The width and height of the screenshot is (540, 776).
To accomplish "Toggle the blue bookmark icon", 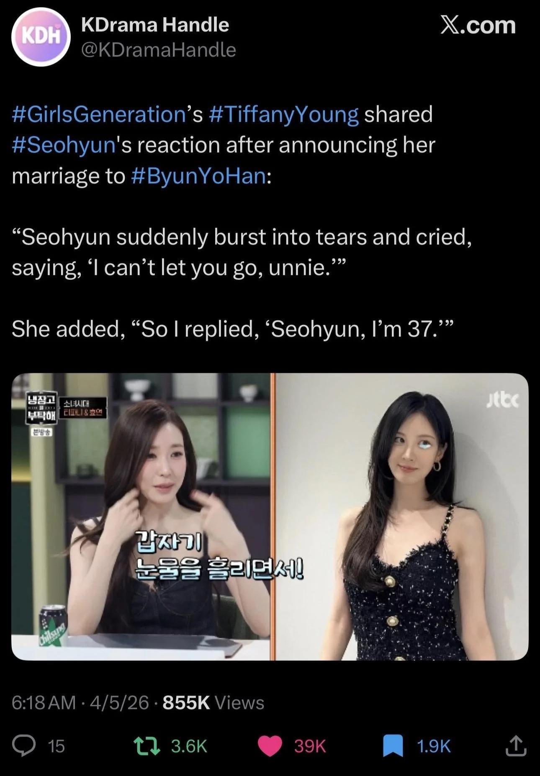I will (x=393, y=746).
